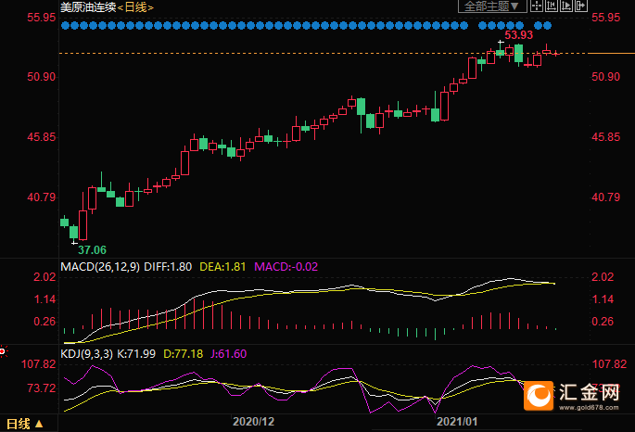This screenshot has height=432, width=635.
Task: Toggle the crosshair cursor icon
Action: pos(537,6)
